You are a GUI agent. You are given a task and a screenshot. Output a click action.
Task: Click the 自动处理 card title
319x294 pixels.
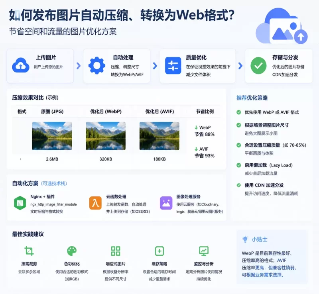123,57
